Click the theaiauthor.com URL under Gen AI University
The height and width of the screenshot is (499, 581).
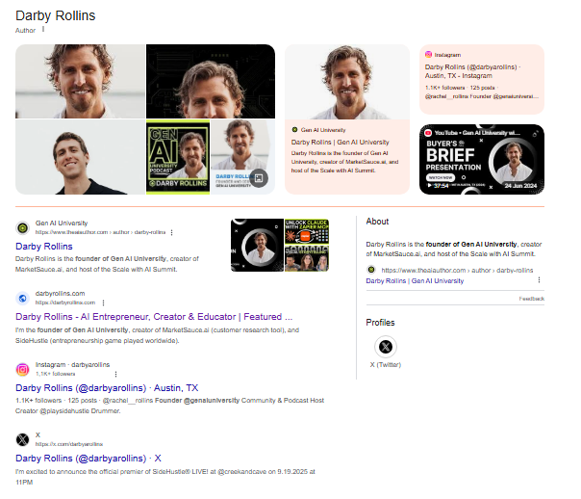pos(100,232)
